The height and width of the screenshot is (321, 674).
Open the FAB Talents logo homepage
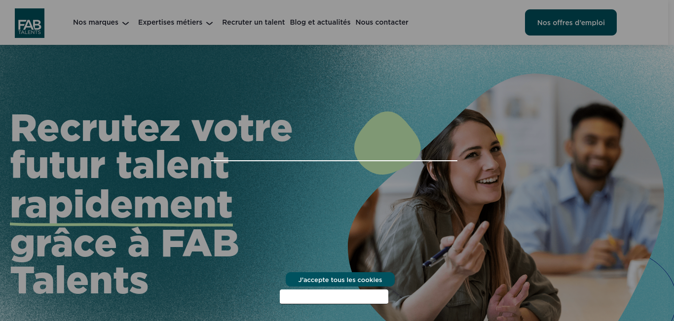click(30, 23)
